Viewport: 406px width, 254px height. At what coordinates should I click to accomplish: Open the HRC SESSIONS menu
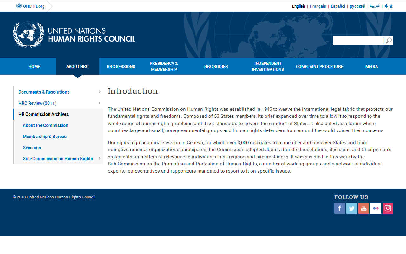(121, 66)
